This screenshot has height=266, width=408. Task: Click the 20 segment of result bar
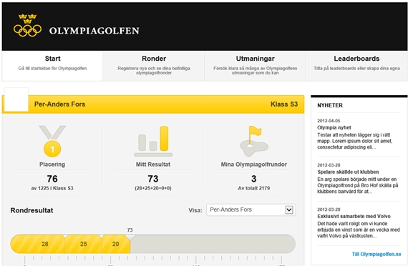(x=116, y=244)
